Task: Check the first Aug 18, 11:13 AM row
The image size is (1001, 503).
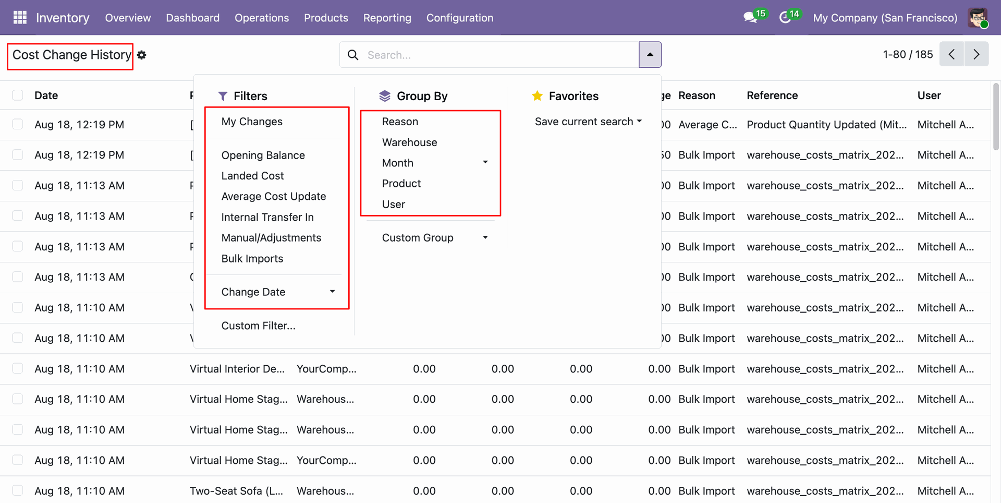Action: click(18, 185)
